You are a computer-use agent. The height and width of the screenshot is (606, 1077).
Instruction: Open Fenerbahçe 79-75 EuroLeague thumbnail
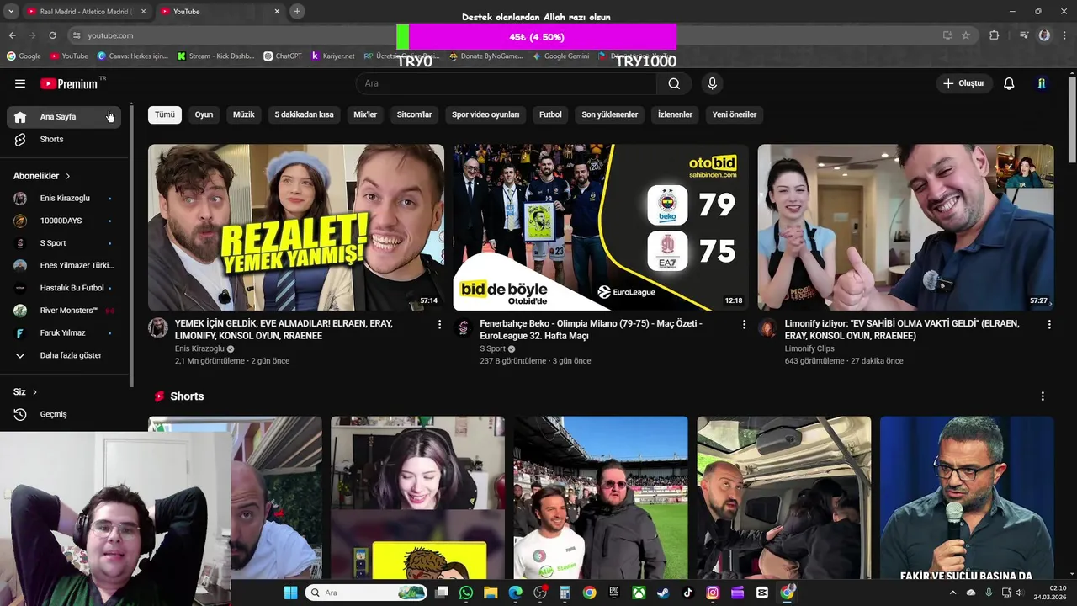(601, 227)
